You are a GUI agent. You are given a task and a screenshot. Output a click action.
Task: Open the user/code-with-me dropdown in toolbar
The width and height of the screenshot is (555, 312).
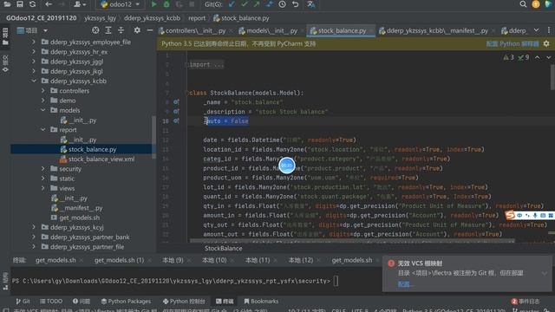(x=80, y=4)
